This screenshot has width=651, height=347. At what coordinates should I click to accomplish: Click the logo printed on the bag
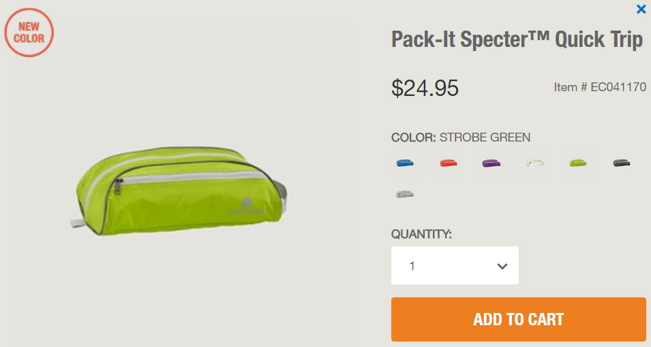coord(245,204)
